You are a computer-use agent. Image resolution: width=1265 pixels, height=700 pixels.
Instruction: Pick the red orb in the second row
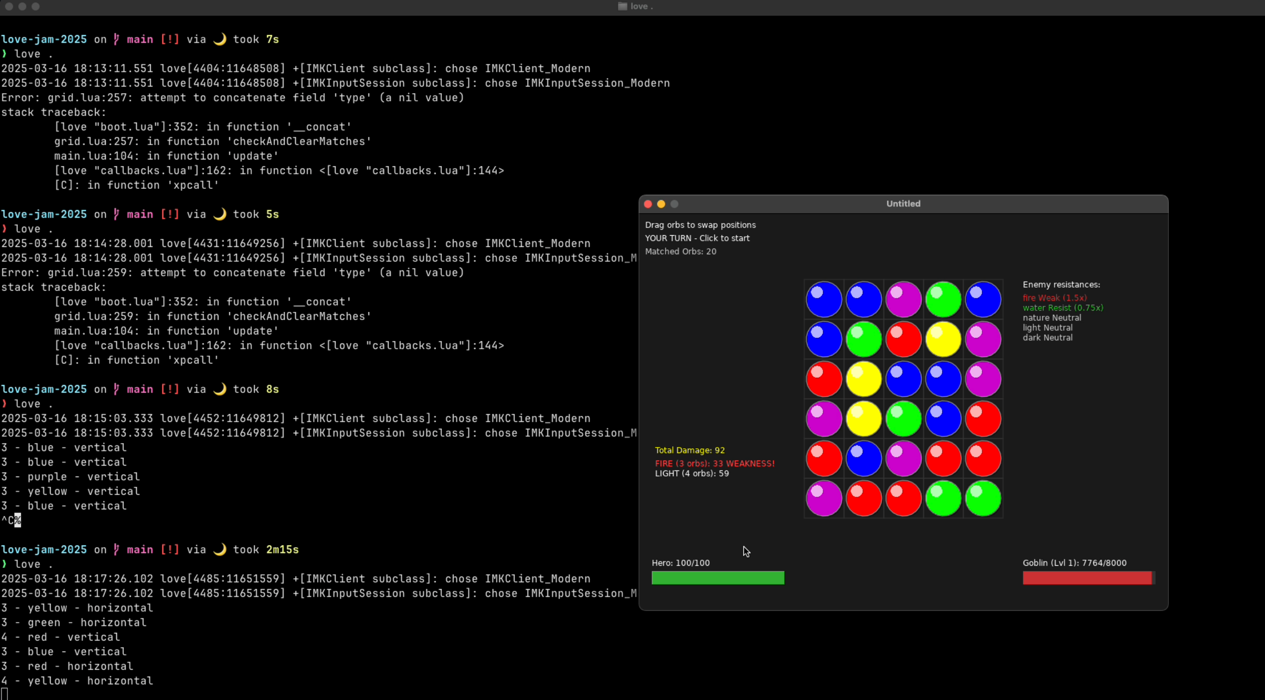(x=903, y=339)
